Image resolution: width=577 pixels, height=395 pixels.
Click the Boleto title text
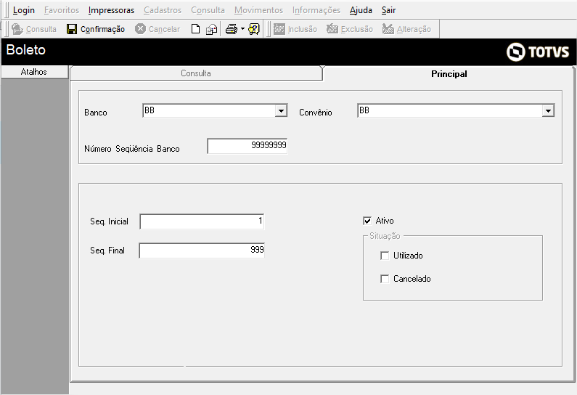[x=25, y=49]
